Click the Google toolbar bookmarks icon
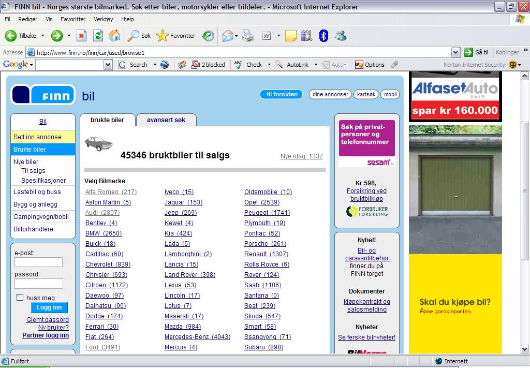 182,65
